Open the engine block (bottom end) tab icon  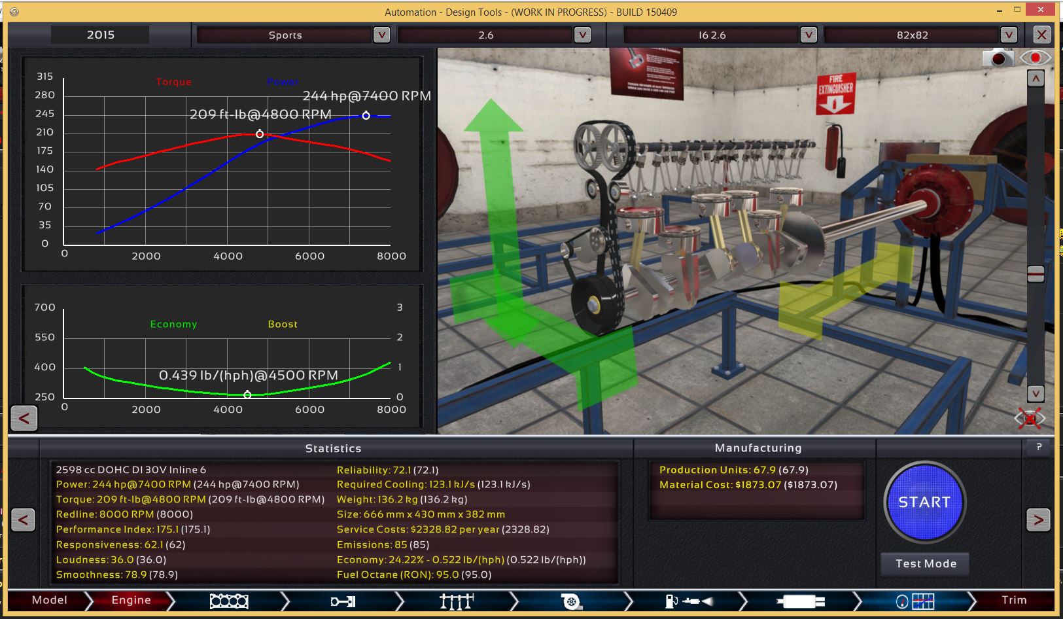coord(229,601)
